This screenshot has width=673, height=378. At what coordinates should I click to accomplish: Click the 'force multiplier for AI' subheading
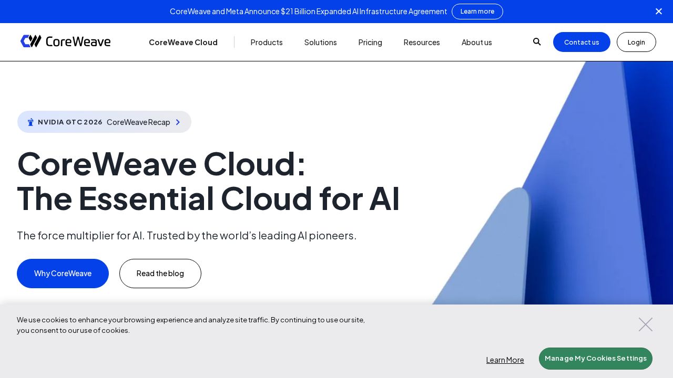pyautogui.click(x=187, y=235)
